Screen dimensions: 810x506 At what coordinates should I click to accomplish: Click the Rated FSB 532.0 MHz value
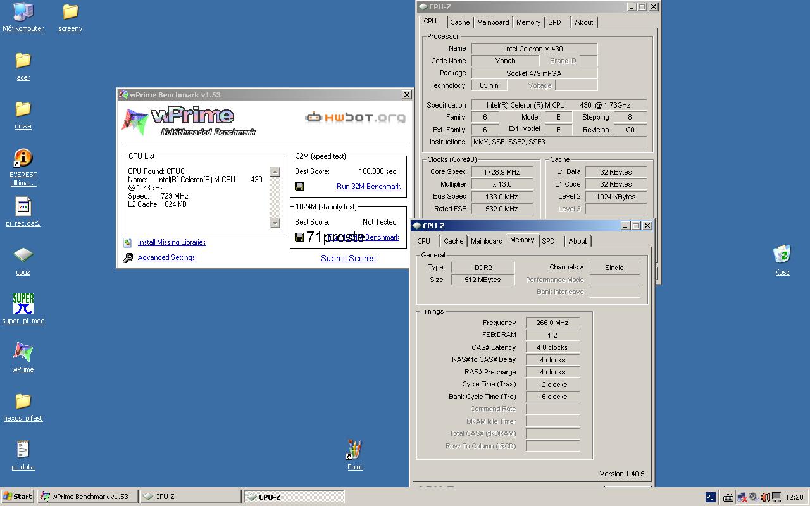coord(502,209)
